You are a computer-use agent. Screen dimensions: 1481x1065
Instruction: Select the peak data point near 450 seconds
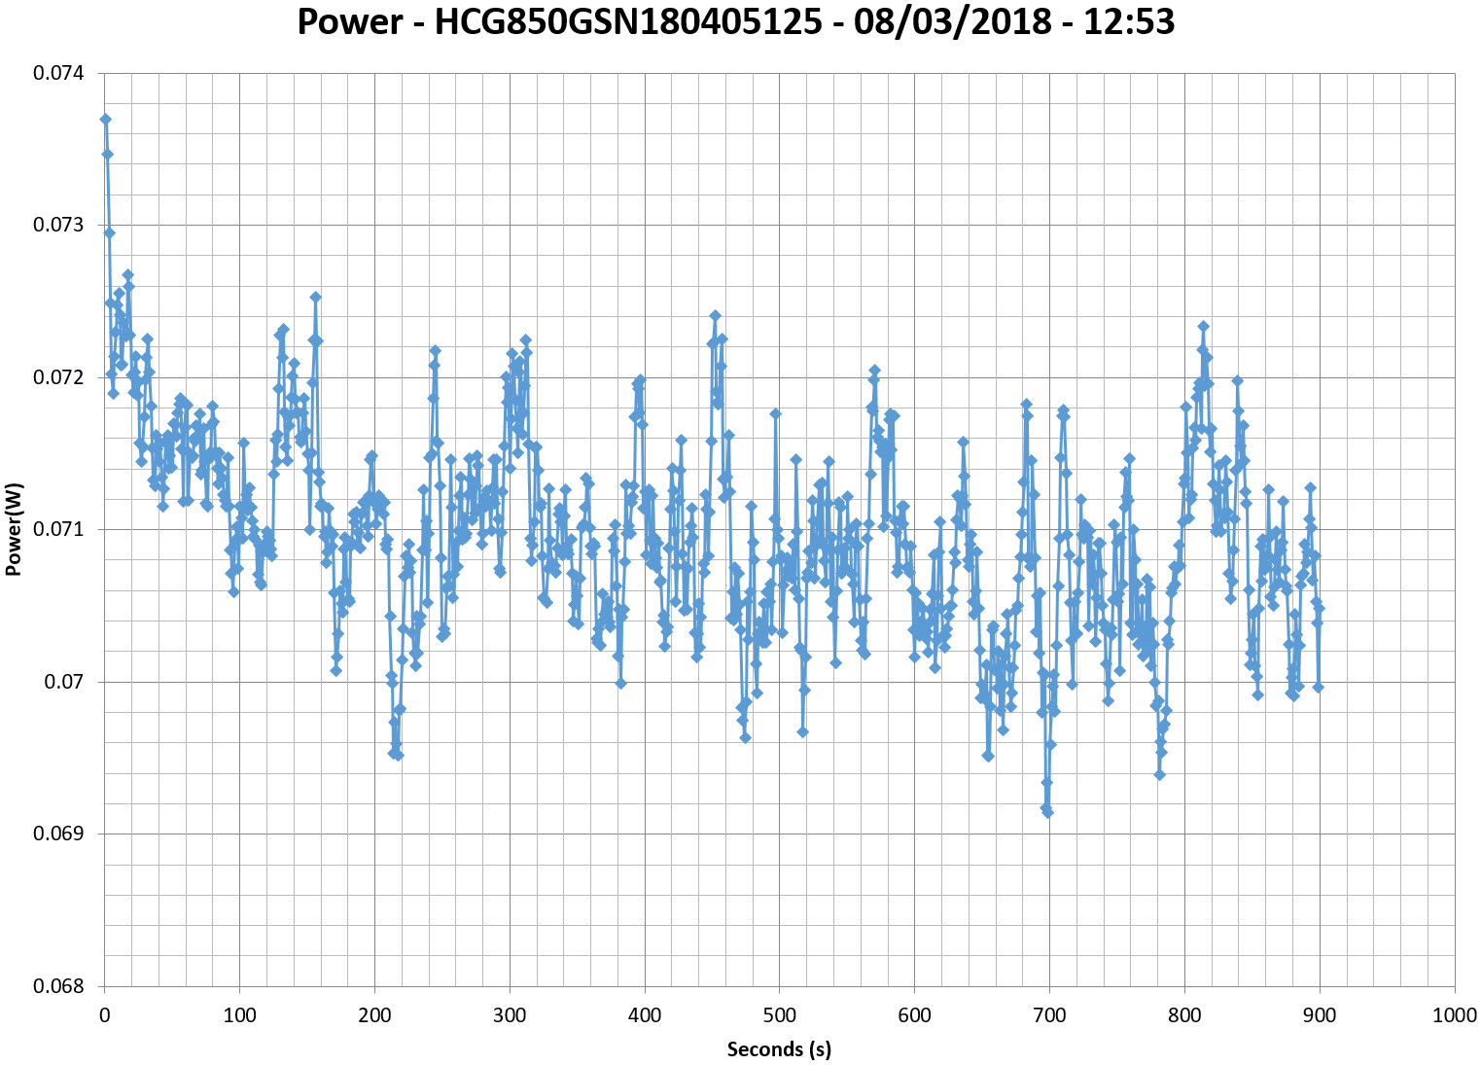[715, 315]
